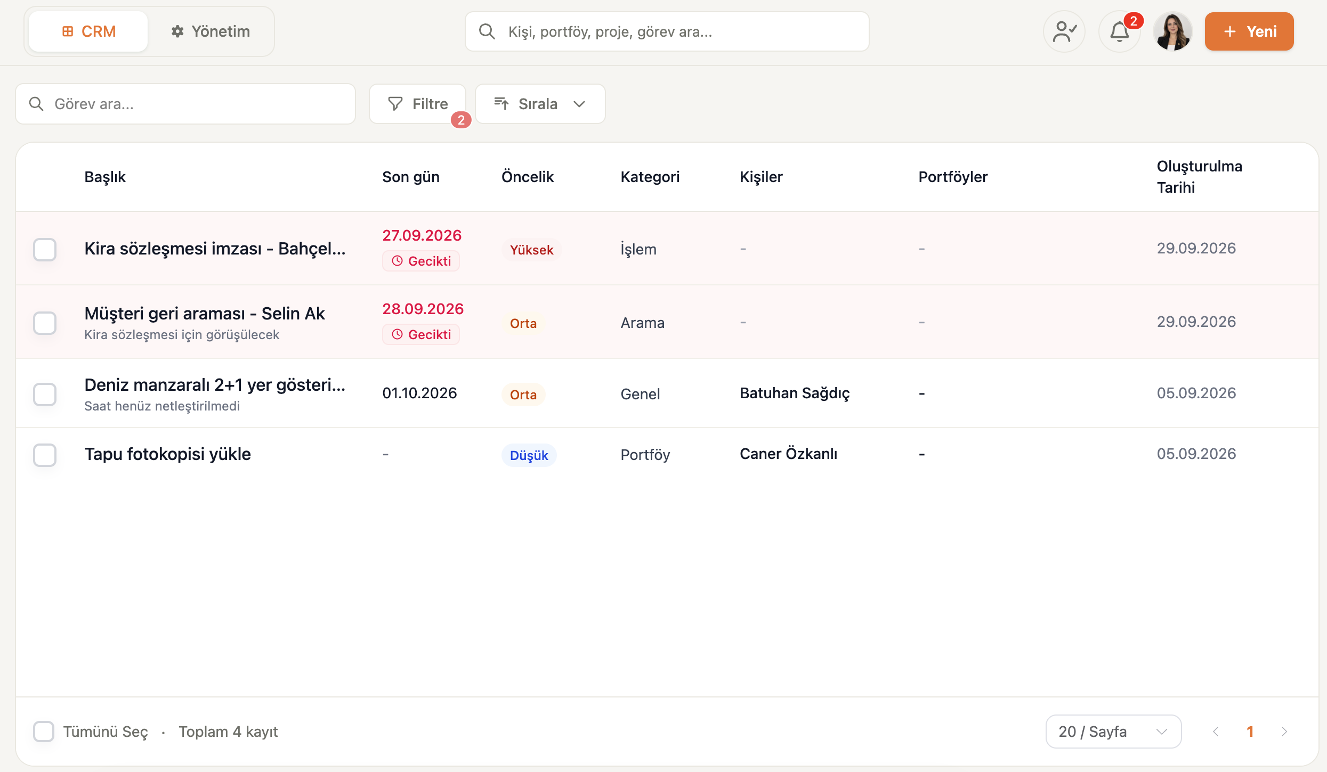The image size is (1327, 772).
Task: Expand the Sırala dropdown
Action: [540, 104]
